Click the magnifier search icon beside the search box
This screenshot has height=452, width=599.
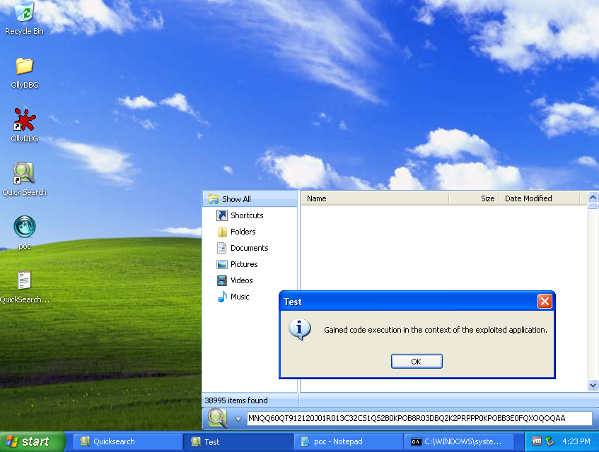point(218,417)
